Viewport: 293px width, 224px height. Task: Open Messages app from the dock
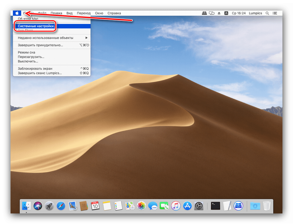tap(153, 205)
